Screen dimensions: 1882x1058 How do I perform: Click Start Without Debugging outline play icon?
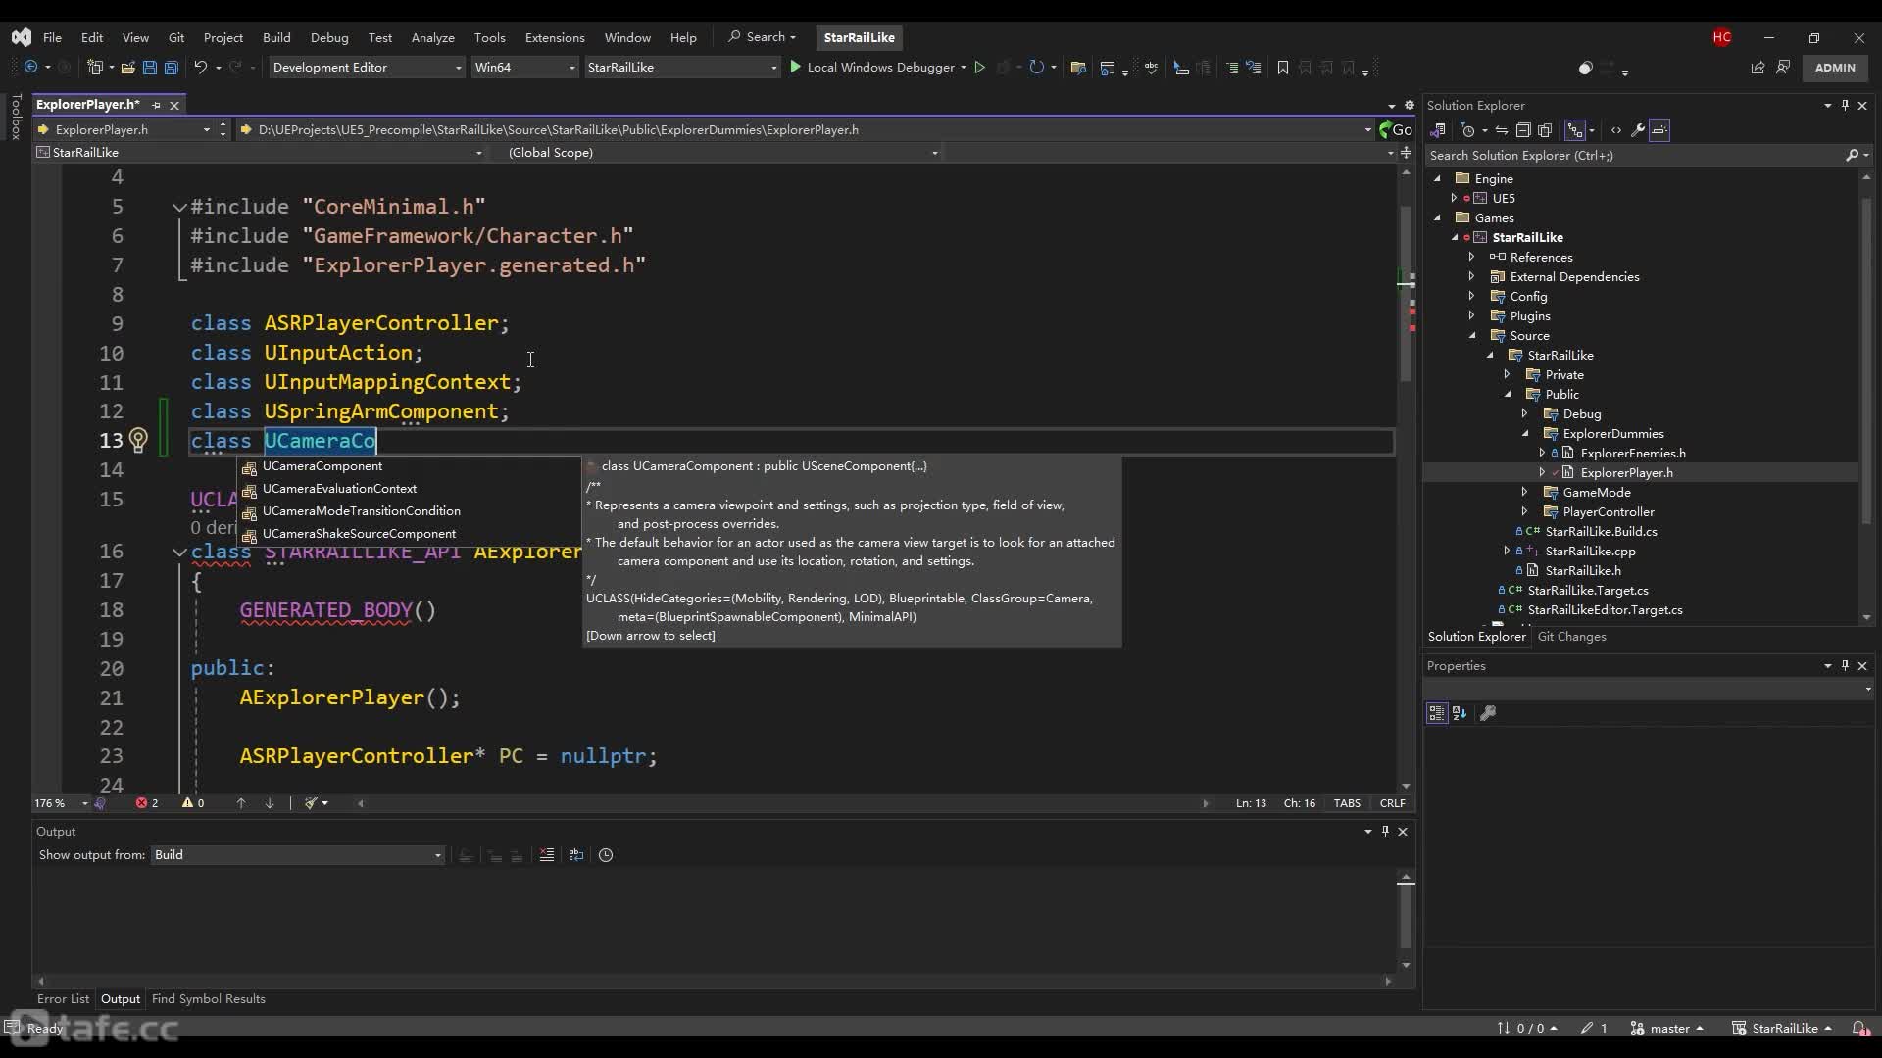[x=978, y=68]
